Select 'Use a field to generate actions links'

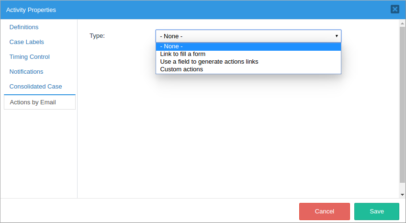[209, 62]
